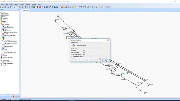This screenshot has height=101, width=180.
Task: Click the lock icon in the toolbar
Action: [88, 7]
